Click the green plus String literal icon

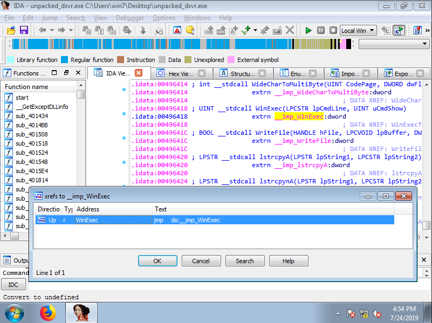pyautogui.click(x=245, y=30)
